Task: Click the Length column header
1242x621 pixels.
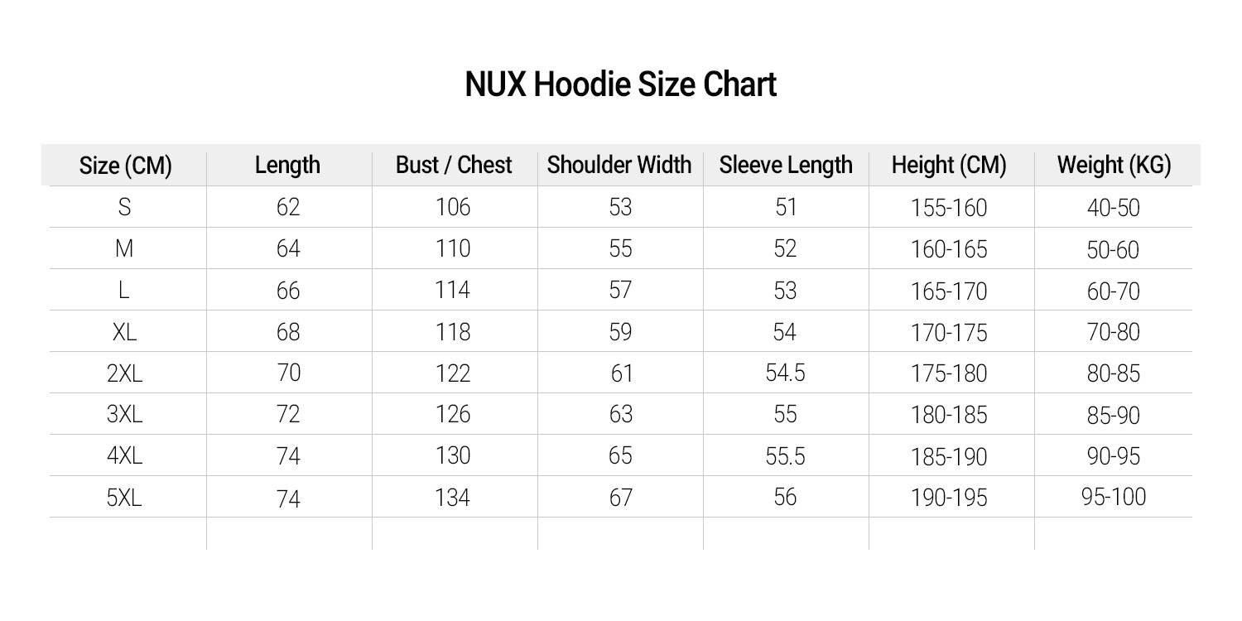Action: 287,165
